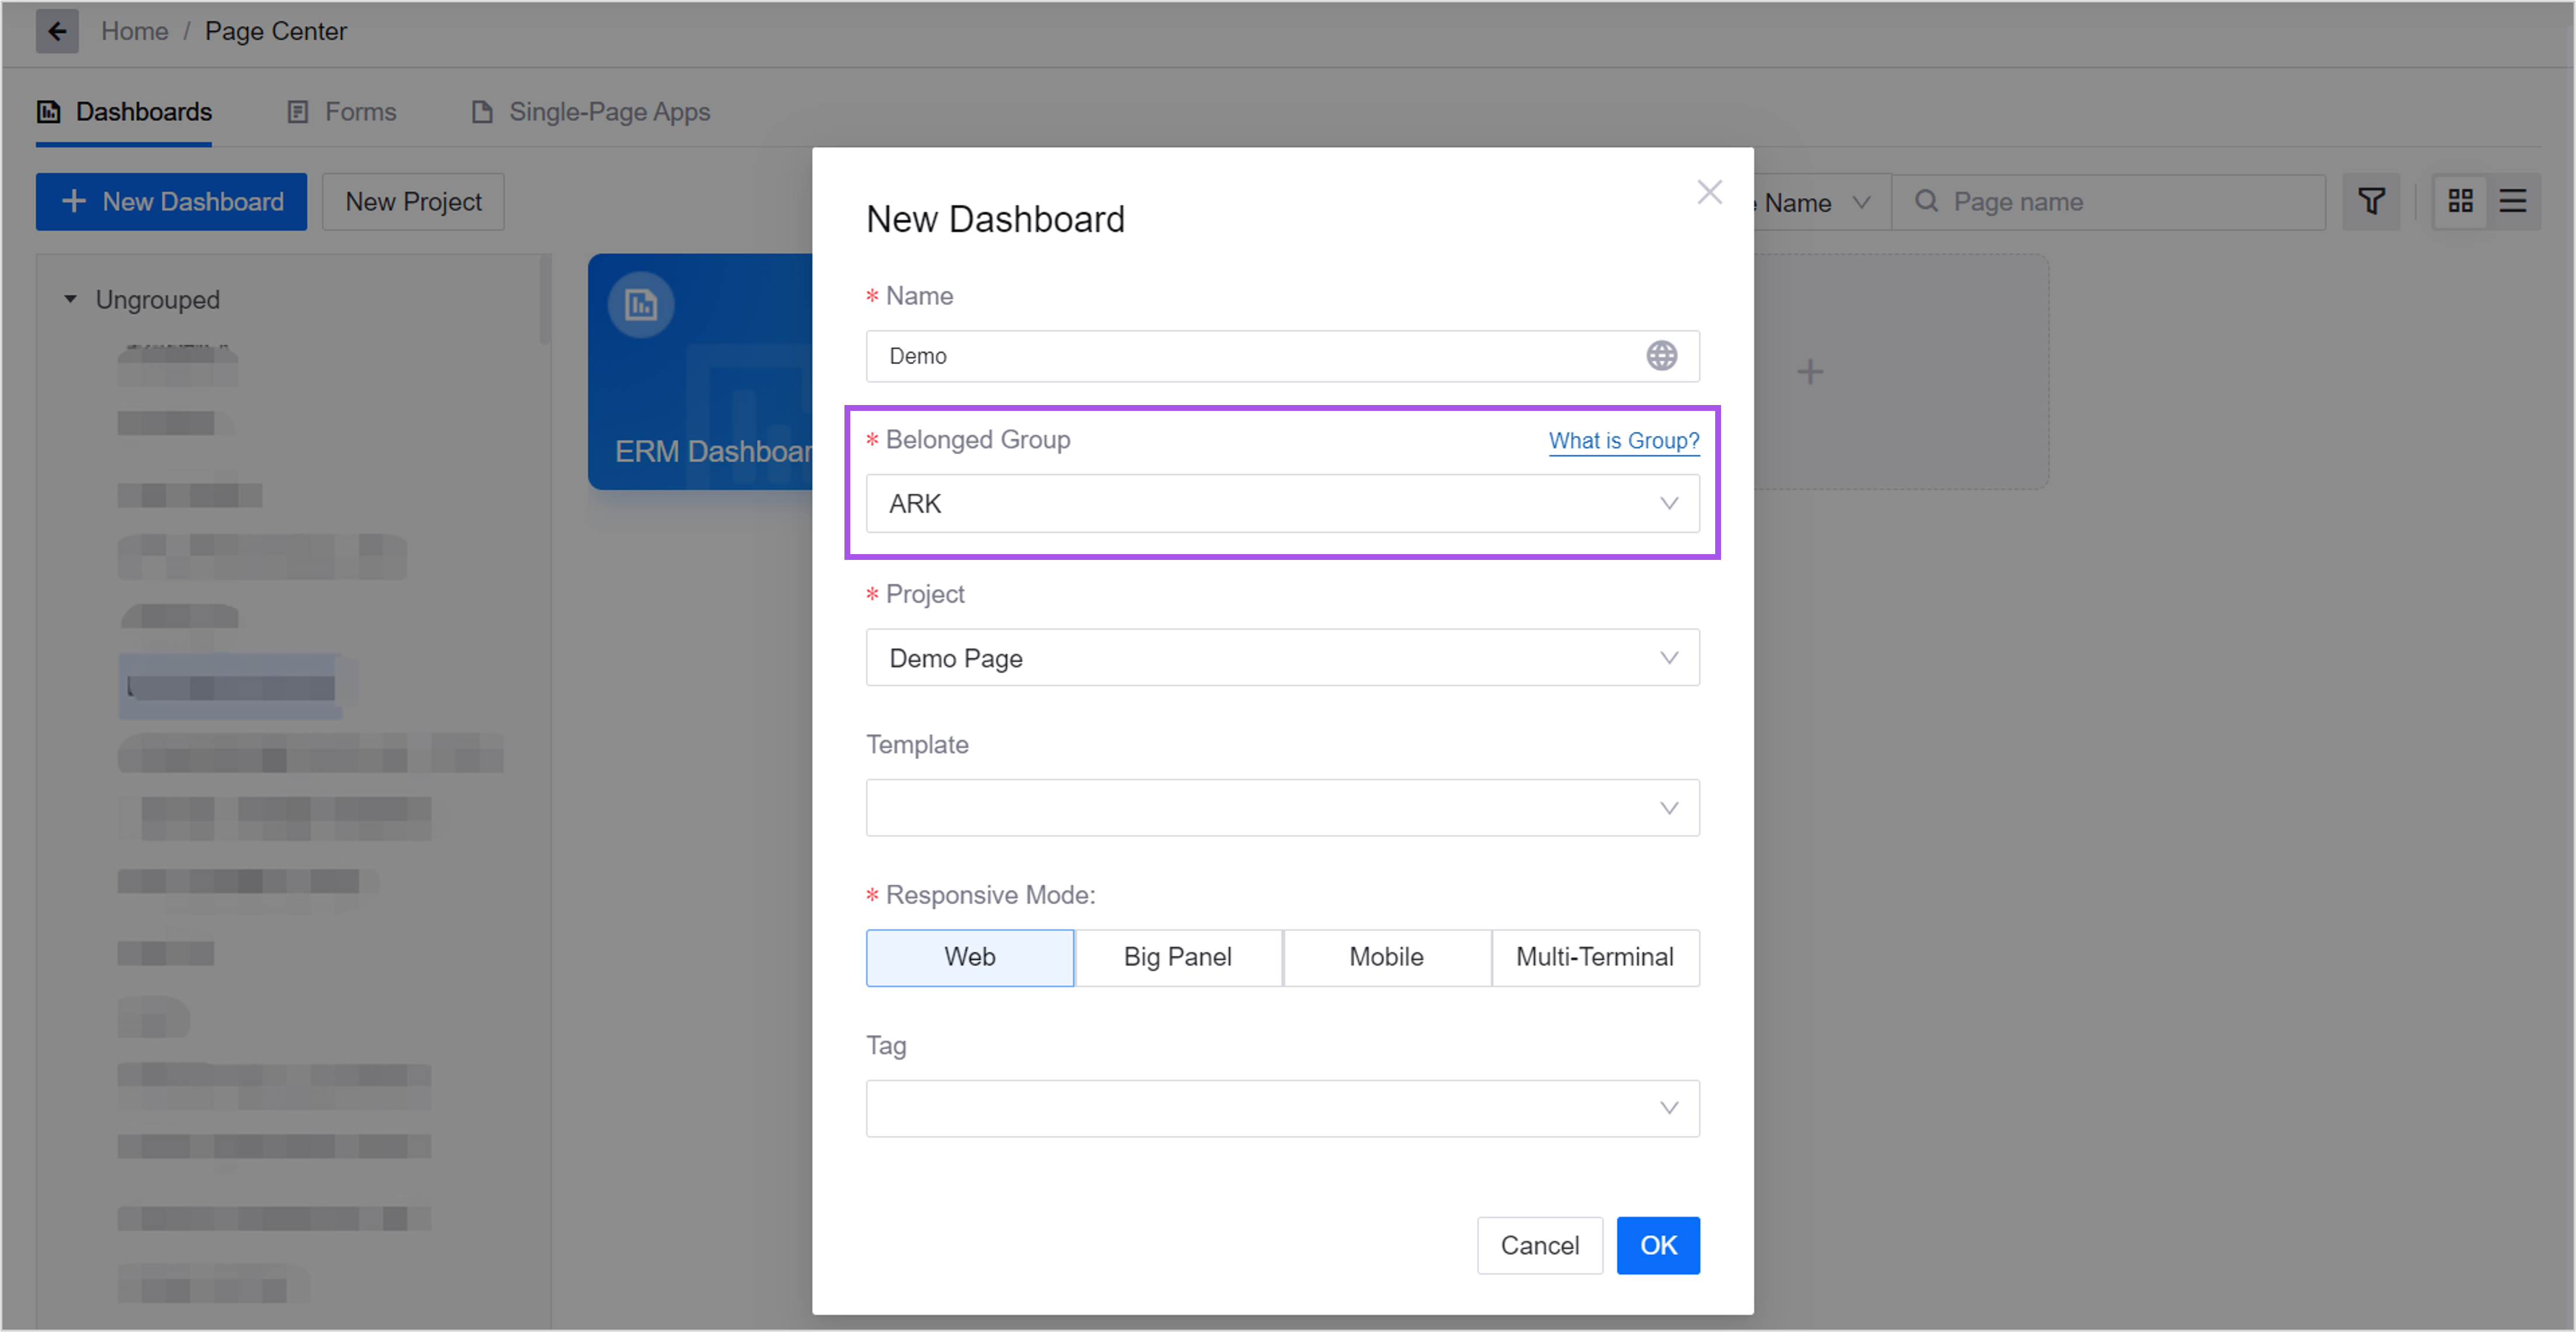Open the Single-Page Apps tab

point(591,112)
